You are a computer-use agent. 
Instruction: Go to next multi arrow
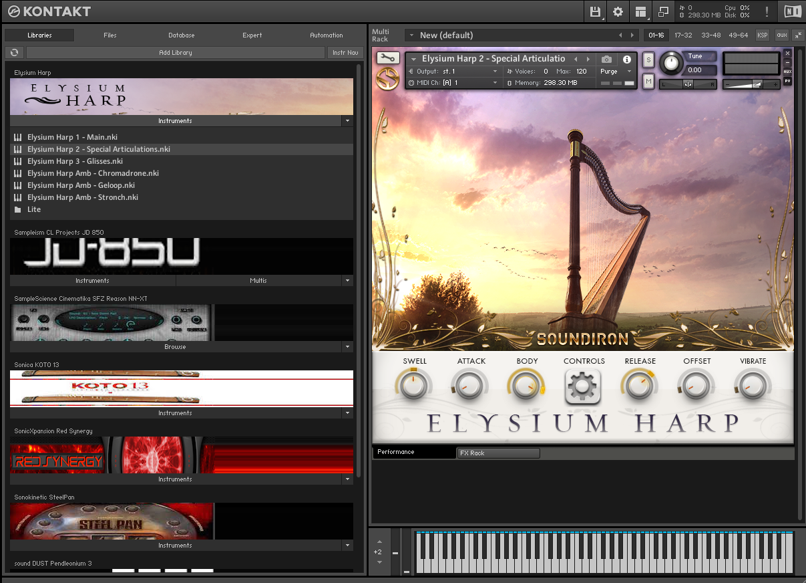[632, 35]
